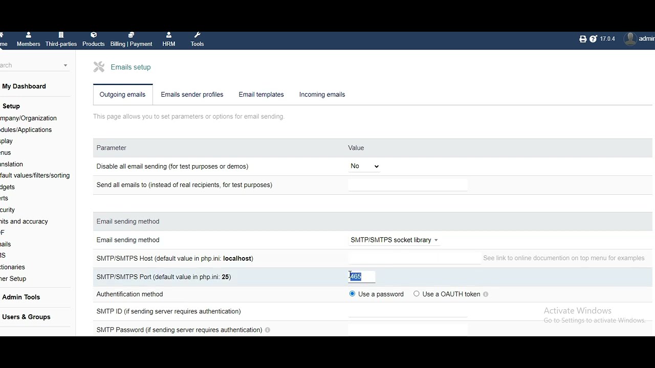Open Limits and accuracy link
This screenshot has height=368, width=655.
[24, 221]
